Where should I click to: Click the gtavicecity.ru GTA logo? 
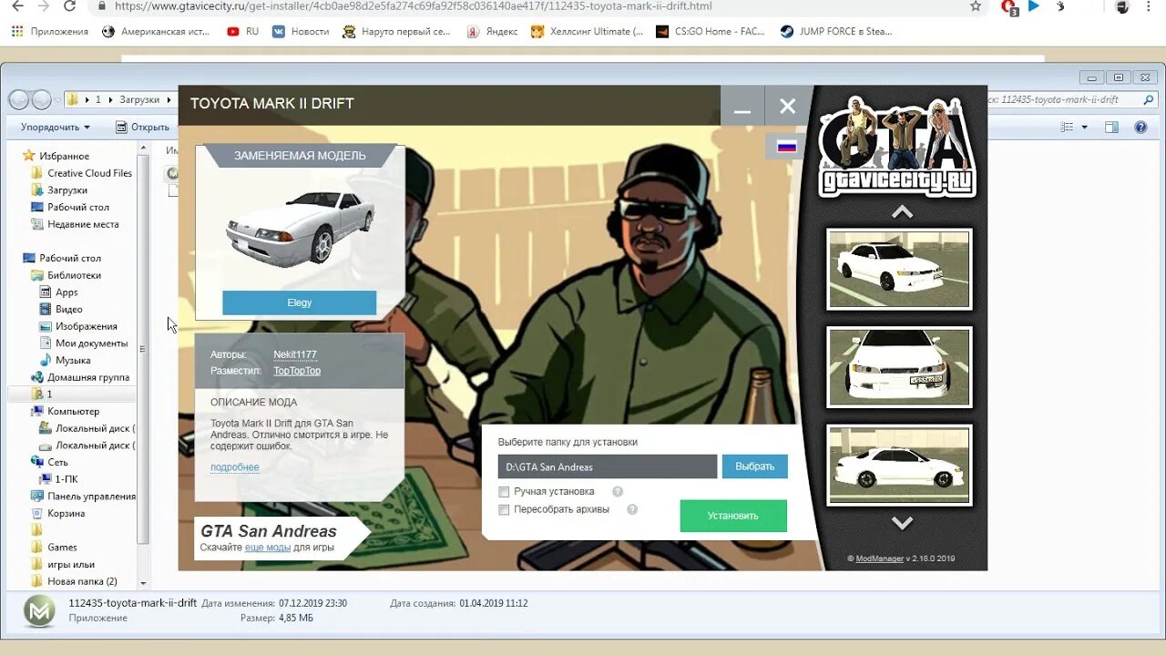(x=898, y=146)
